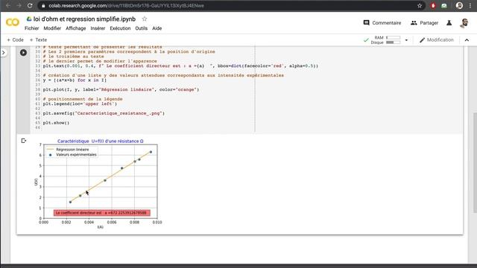Click the cell output toggle icon
The image size is (477, 268).
(24, 141)
